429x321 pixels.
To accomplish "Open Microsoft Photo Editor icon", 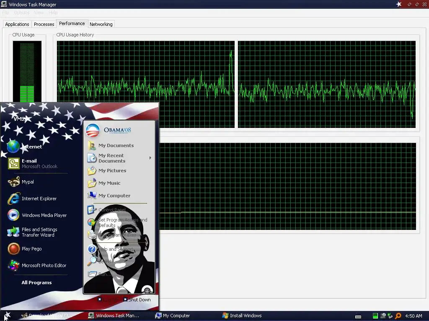I will [x=13, y=265].
